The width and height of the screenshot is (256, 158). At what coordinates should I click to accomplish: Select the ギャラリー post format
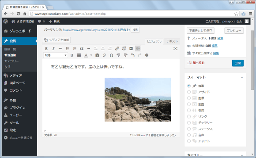click(189, 122)
